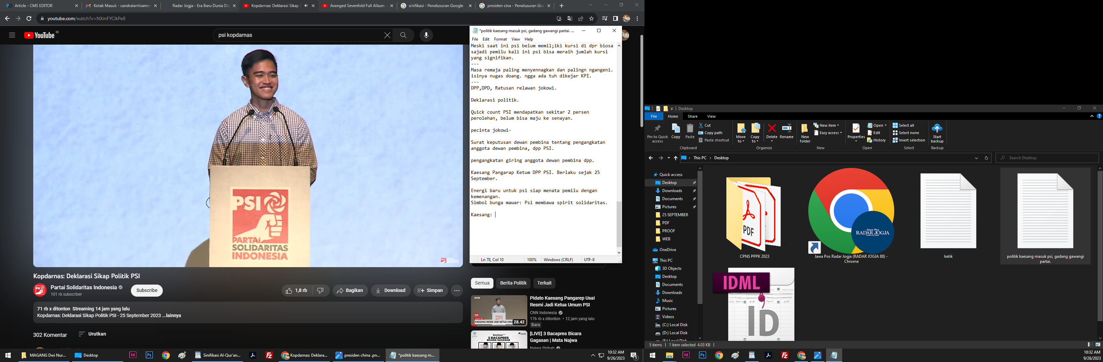Click Rename in the Organize group
This screenshot has width=1103, height=362.
coord(786,131)
